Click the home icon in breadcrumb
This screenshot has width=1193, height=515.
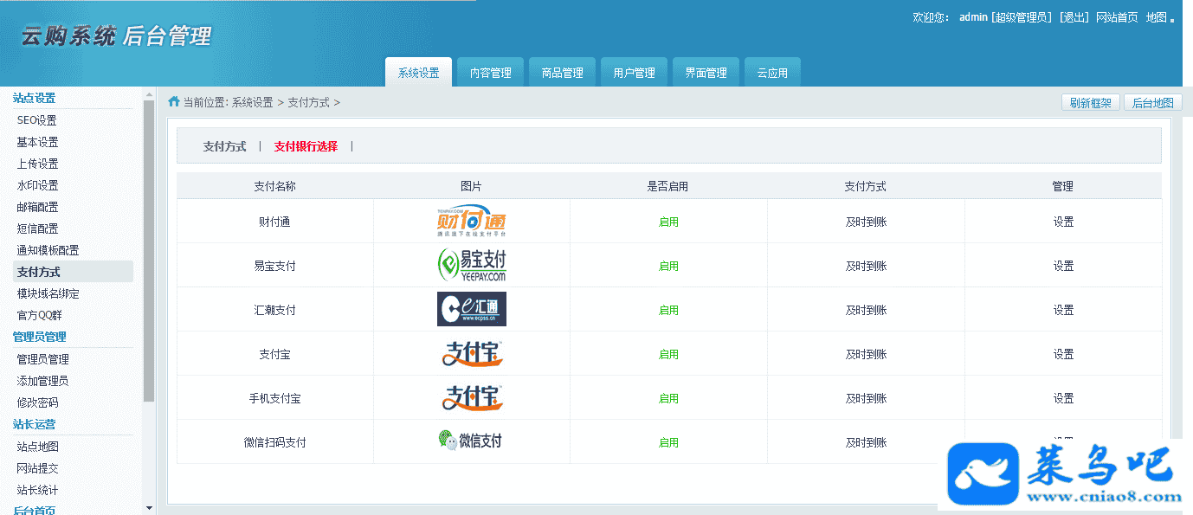(x=174, y=102)
